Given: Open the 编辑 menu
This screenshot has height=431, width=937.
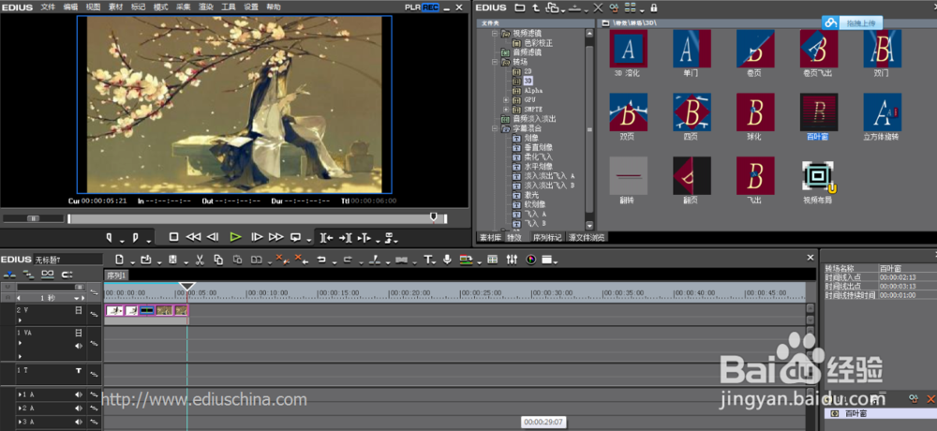Looking at the screenshot, I should [70, 7].
